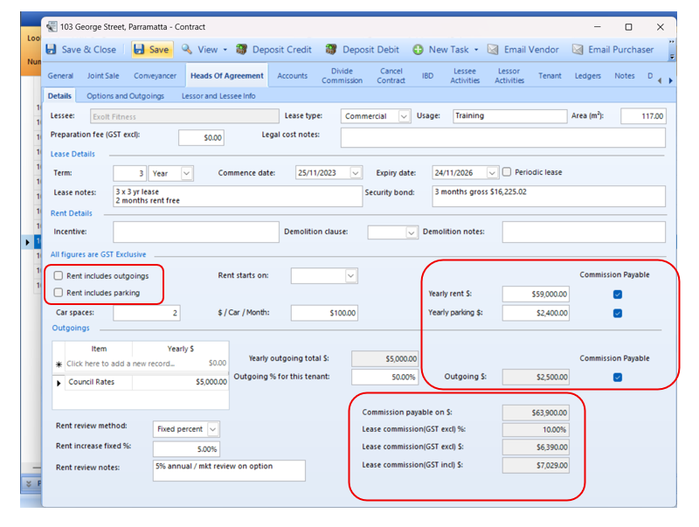The image size is (699, 527).
Task: Click the Council Rates $5,000.00 cell
Action: (x=180, y=382)
